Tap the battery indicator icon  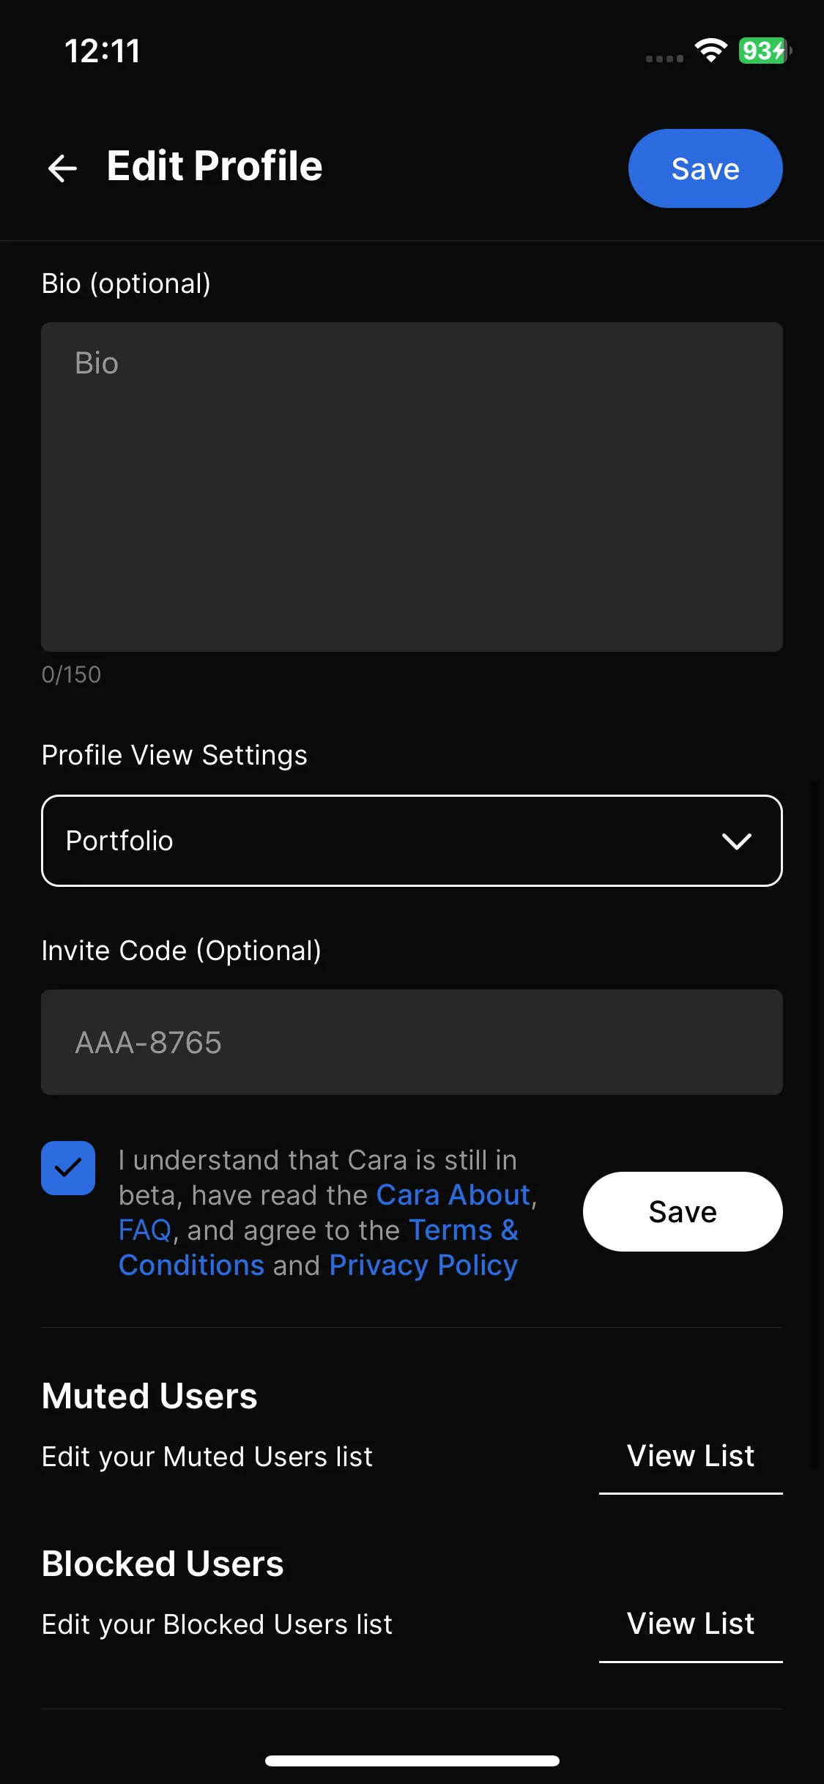click(x=765, y=51)
